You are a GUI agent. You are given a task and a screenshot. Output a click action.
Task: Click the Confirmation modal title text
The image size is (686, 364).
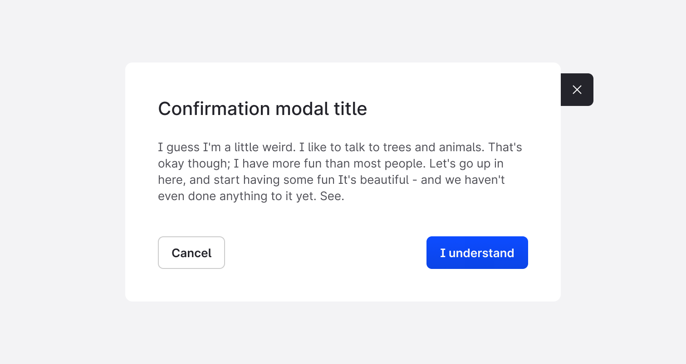tap(262, 109)
